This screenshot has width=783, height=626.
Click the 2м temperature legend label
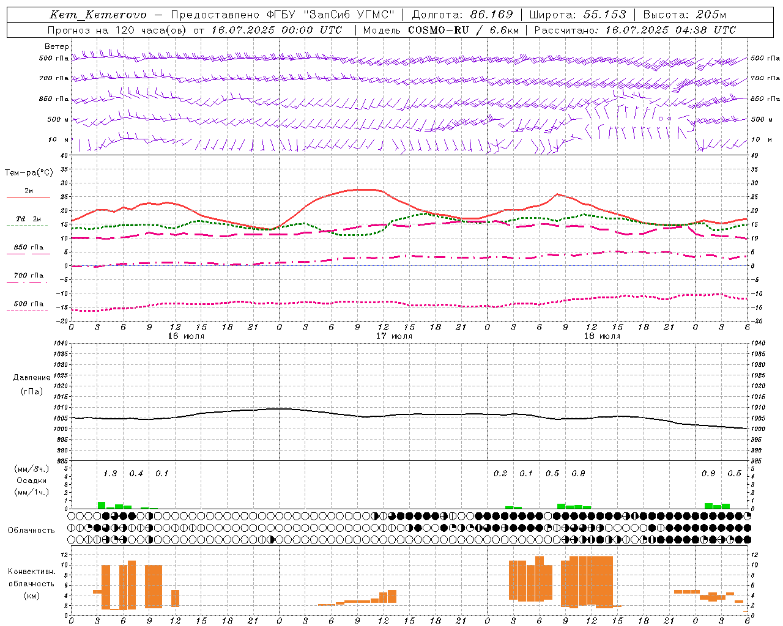click(x=29, y=191)
